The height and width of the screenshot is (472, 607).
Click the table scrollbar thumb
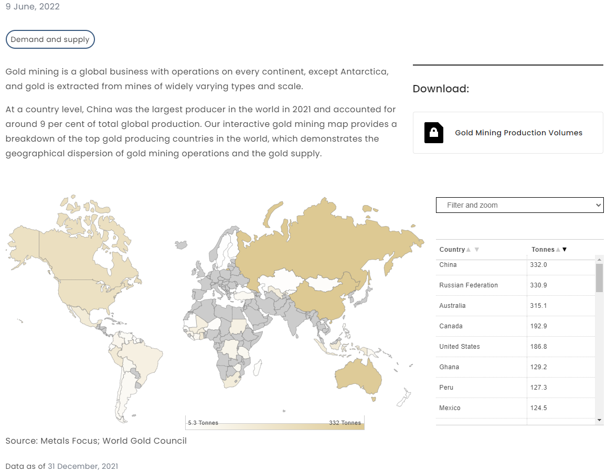[599, 278]
